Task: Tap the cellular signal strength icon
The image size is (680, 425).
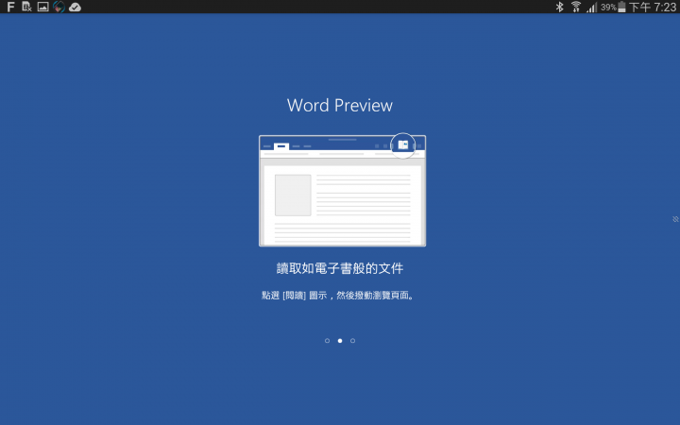Action: pos(592,8)
